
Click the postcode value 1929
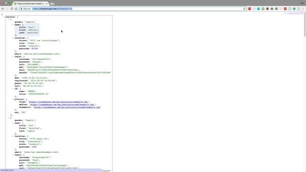click(34, 147)
